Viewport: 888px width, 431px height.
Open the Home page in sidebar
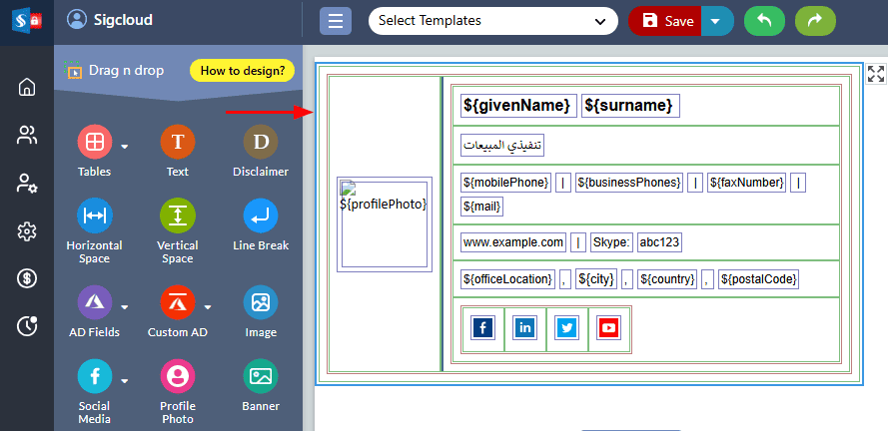pyautogui.click(x=27, y=87)
